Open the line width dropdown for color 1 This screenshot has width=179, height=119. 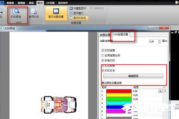tap(160, 91)
